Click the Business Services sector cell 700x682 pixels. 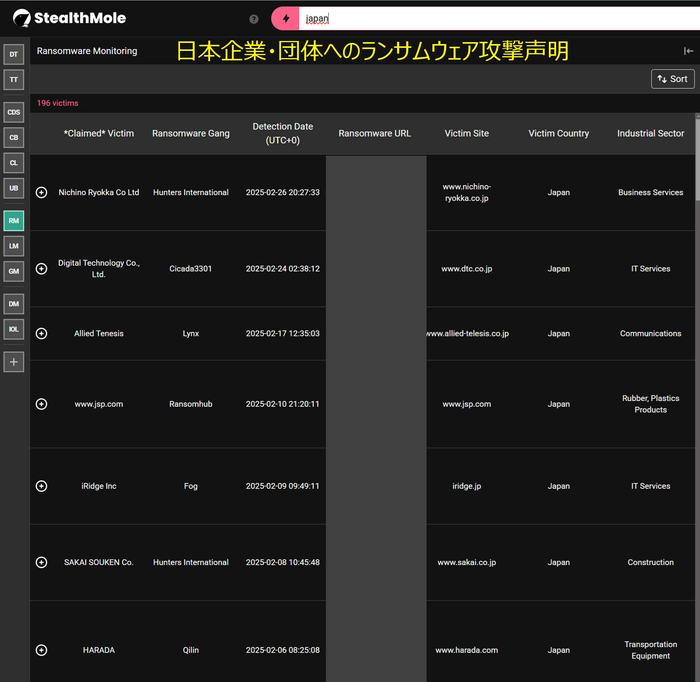click(650, 193)
